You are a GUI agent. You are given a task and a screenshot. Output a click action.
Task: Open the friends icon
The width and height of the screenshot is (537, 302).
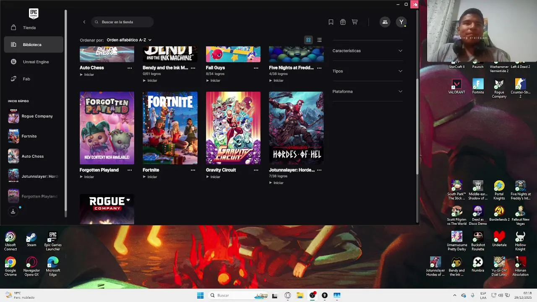(385, 22)
